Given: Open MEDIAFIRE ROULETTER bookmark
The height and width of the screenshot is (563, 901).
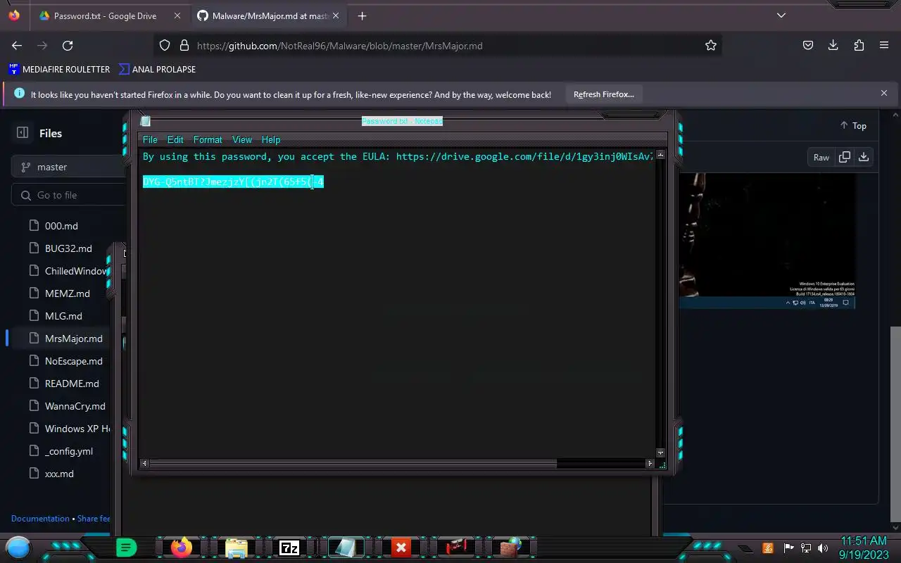Looking at the screenshot, I should click(x=60, y=69).
